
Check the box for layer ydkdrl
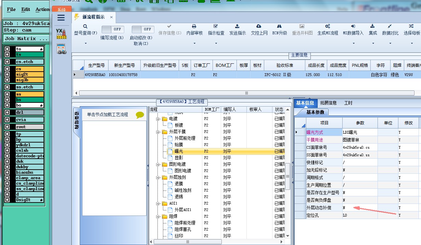(7, 145)
